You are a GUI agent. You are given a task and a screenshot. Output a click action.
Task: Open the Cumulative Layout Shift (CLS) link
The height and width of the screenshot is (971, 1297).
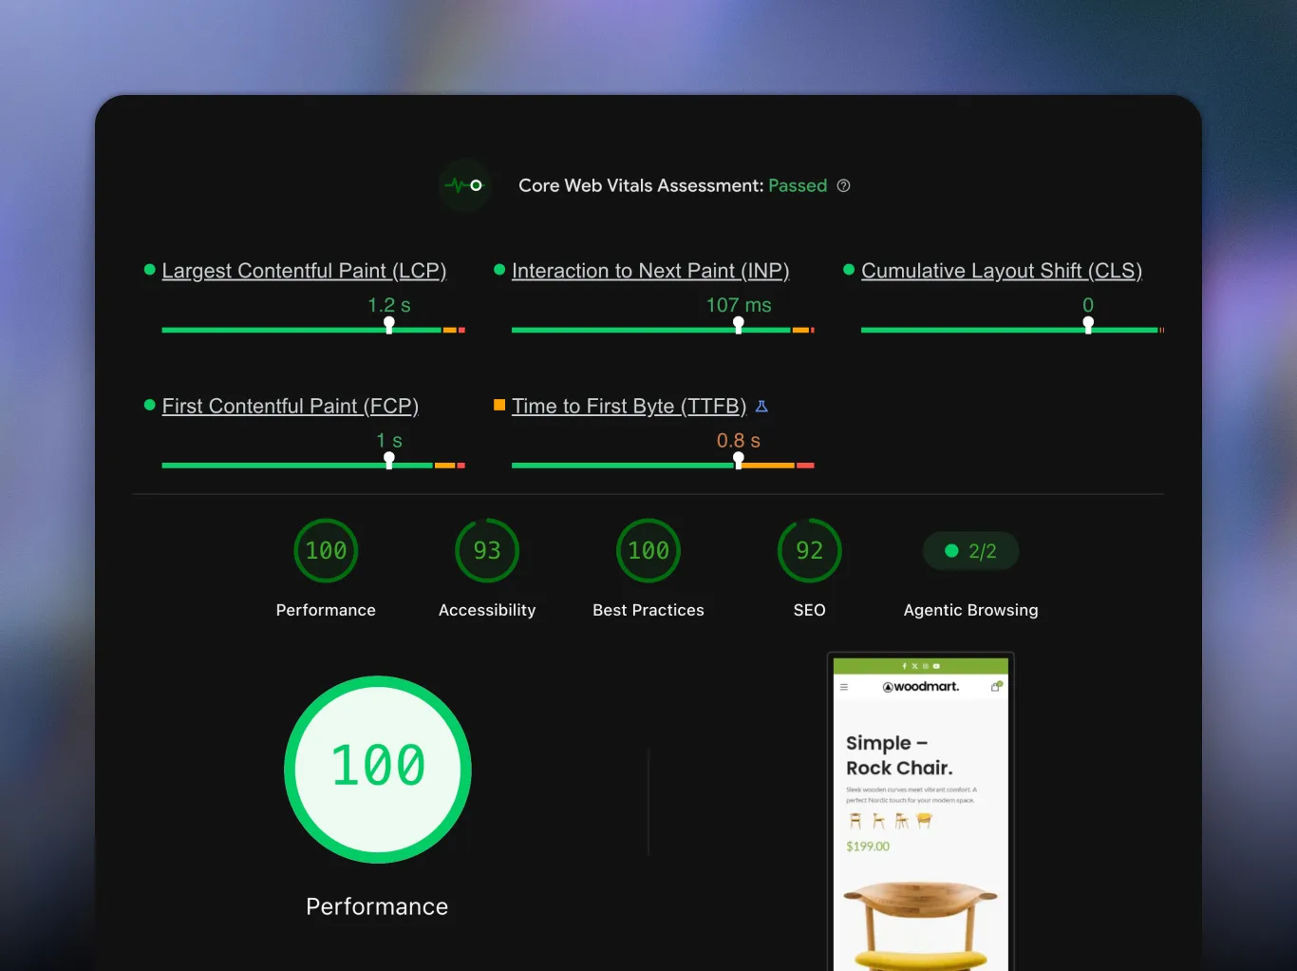(1002, 271)
